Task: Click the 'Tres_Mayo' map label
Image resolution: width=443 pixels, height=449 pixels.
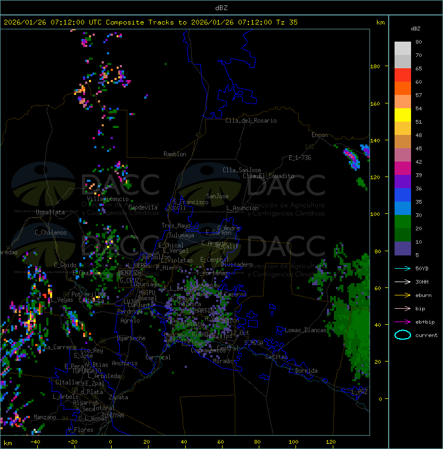Action: coord(176,226)
